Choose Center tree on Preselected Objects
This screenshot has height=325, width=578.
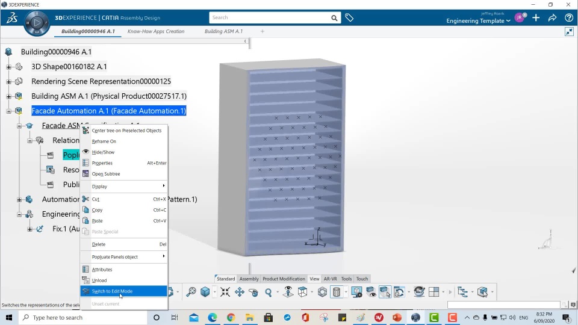point(124,131)
